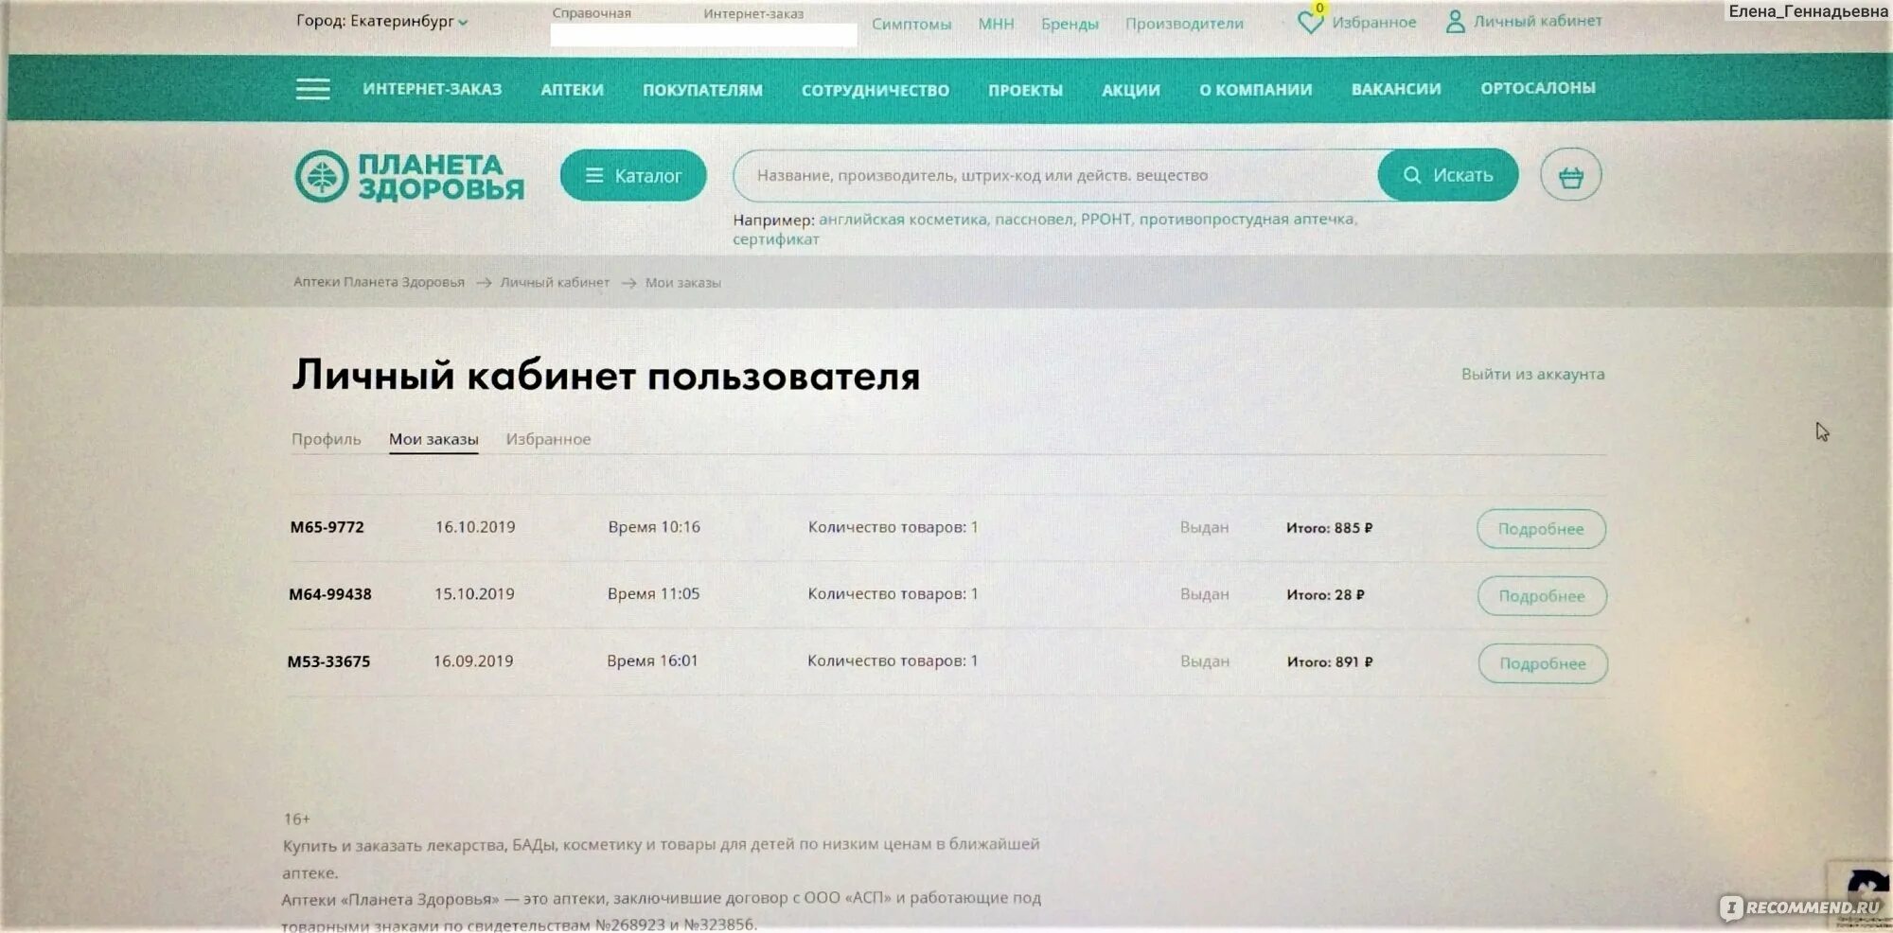Click breadcrumb Личный кабинет
The image size is (1893, 933).
tap(555, 282)
